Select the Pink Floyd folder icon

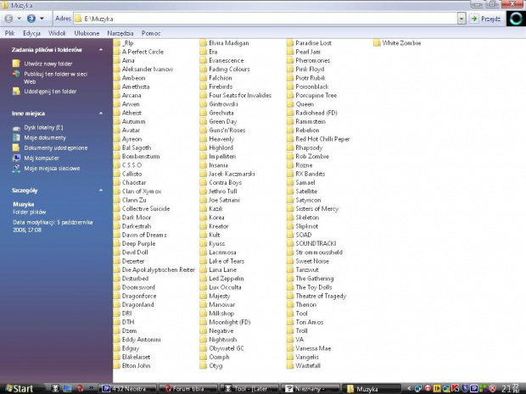(290, 69)
